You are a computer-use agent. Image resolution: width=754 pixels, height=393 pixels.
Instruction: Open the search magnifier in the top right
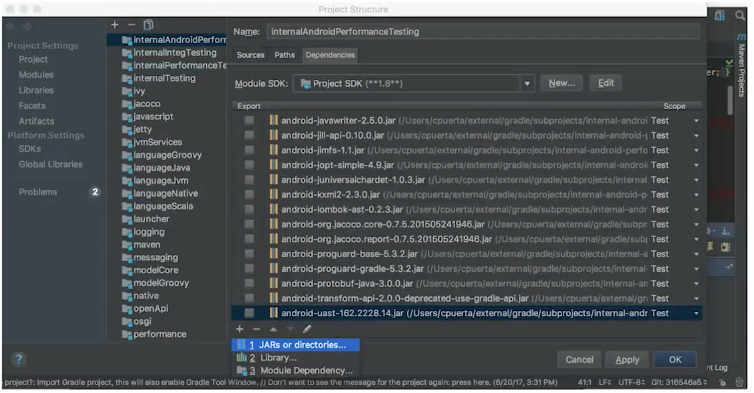(740, 16)
